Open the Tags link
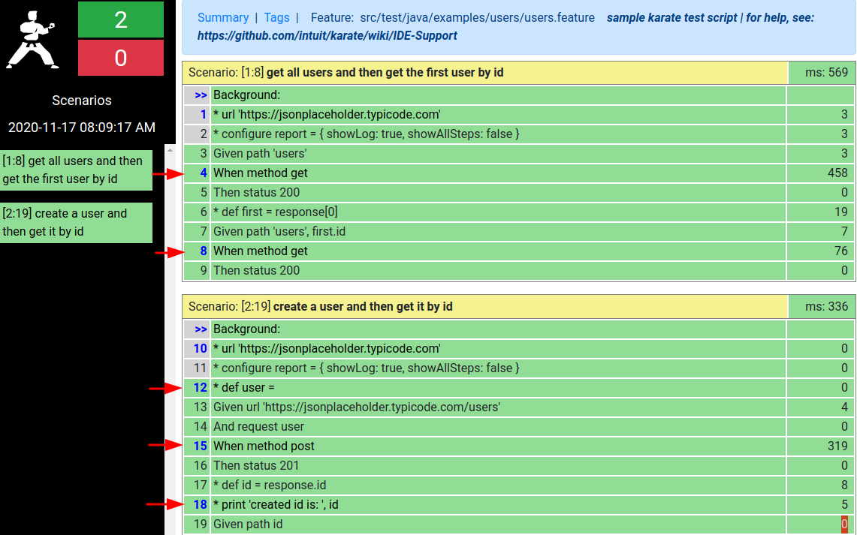Screen dimensions: 857x535 tap(276, 17)
